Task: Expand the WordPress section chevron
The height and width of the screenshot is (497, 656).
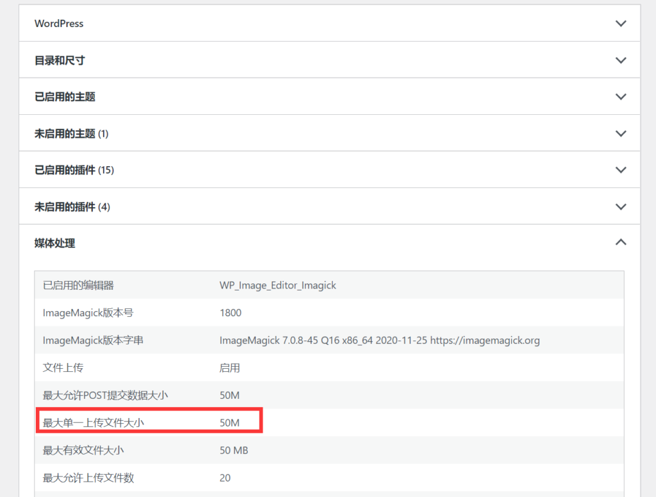Action: 620,24
